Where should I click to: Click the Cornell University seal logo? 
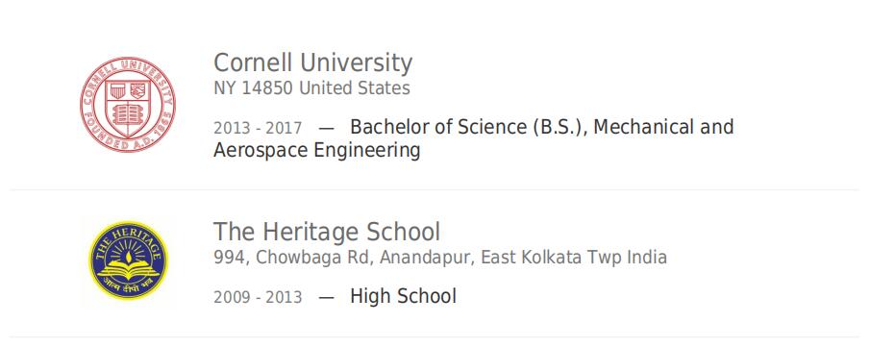128,105
